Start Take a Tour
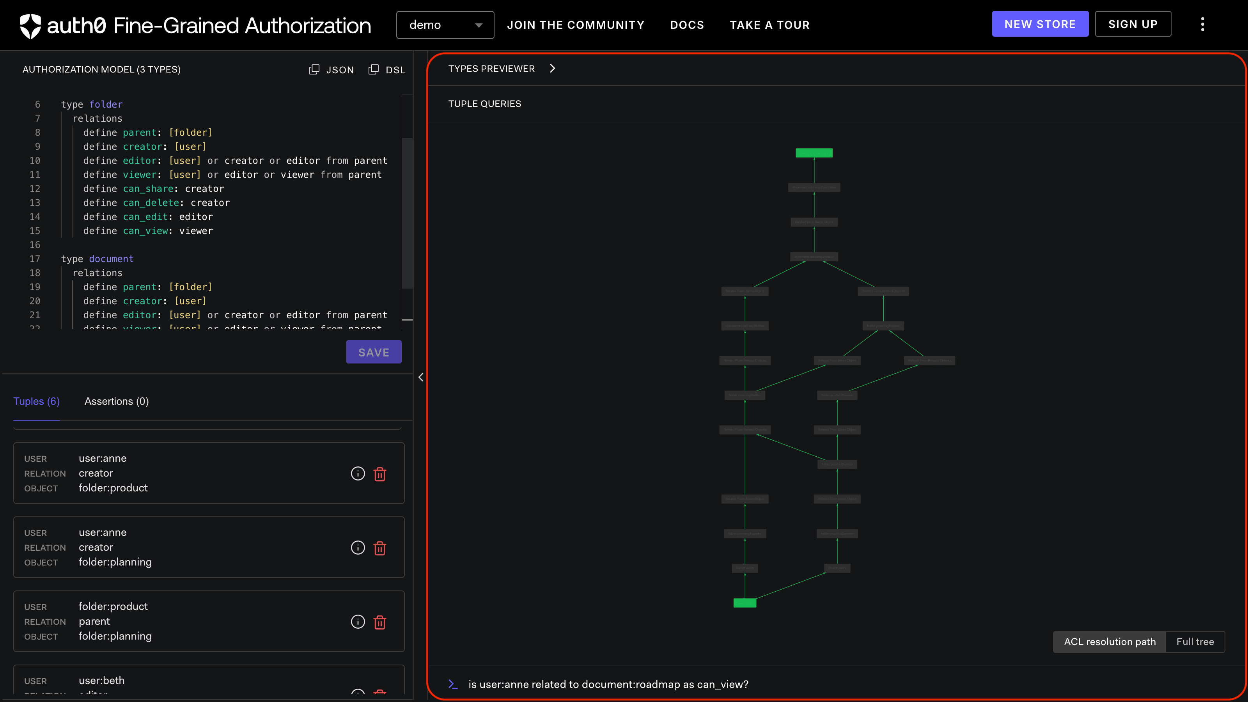 (x=769, y=25)
